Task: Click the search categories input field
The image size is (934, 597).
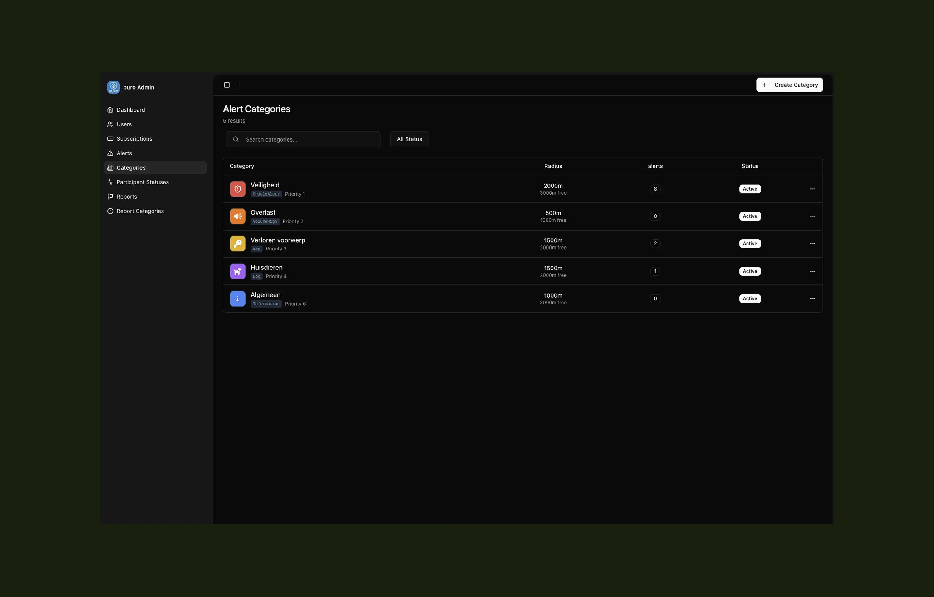Action: pos(303,139)
